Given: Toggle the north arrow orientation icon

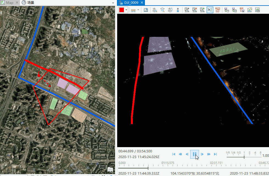Looking at the screenshot, I should tap(178, 10).
